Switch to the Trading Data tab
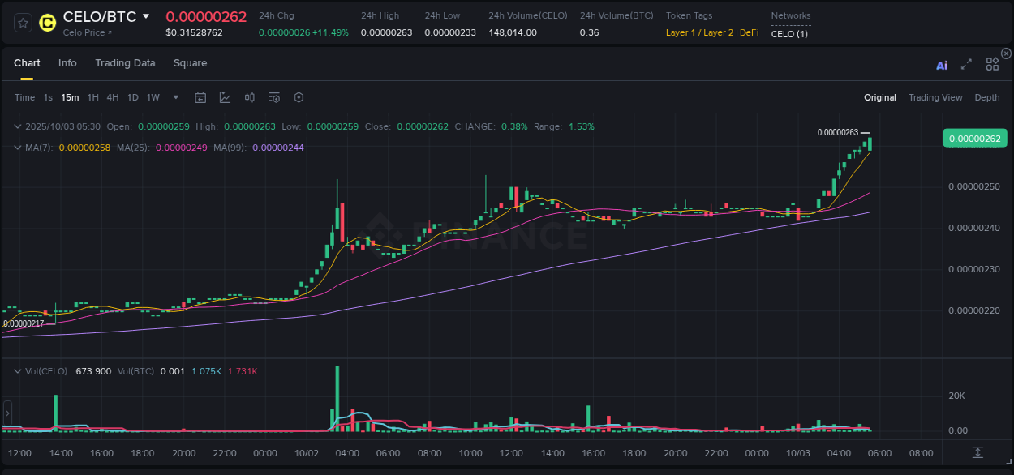 (125, 62)
